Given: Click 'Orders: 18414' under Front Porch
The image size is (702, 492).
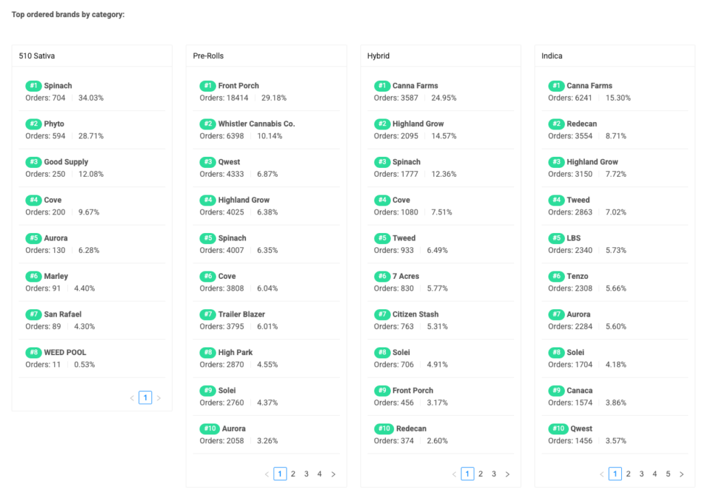Looking at the screenshot, I should coord(224,97).
